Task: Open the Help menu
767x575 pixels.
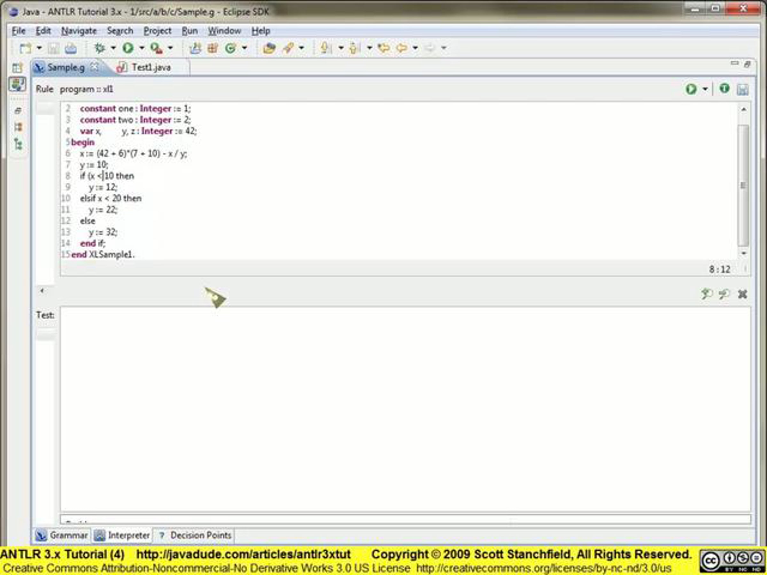Action: tap(261, 31)
